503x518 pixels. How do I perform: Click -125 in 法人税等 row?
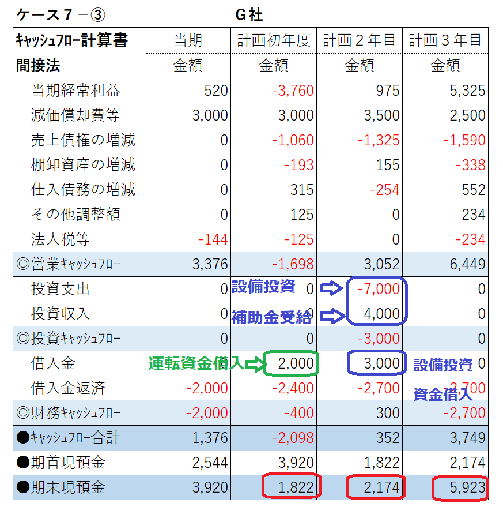(x=298, y=239)
